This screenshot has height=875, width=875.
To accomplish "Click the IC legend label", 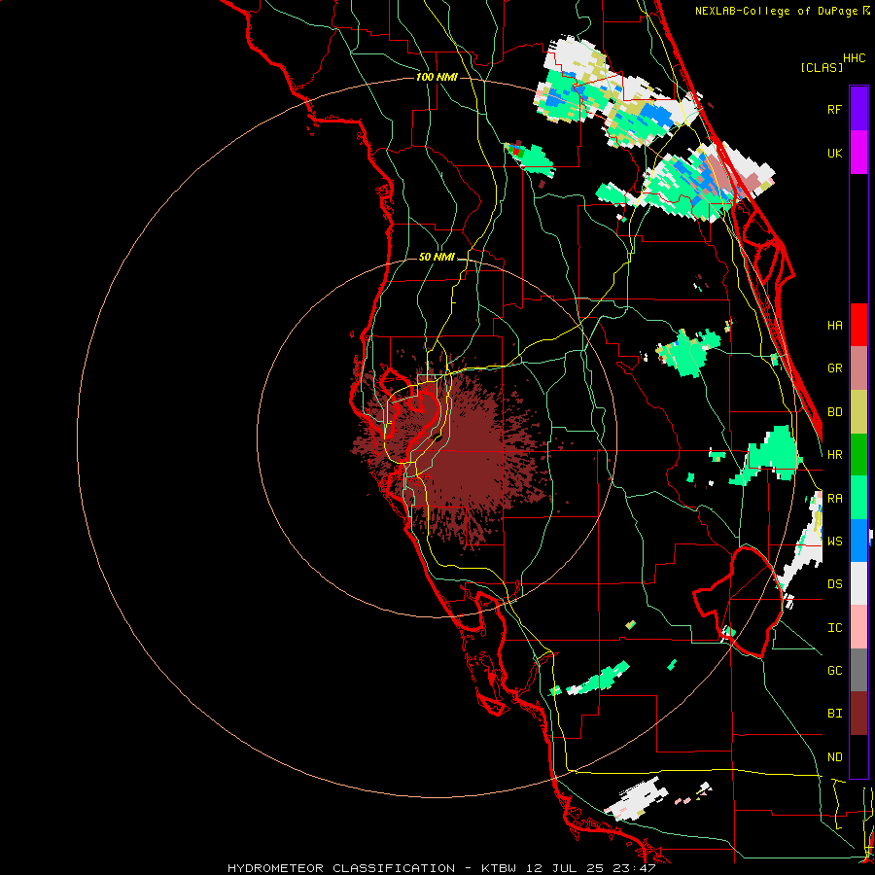I will coord(835,628).
